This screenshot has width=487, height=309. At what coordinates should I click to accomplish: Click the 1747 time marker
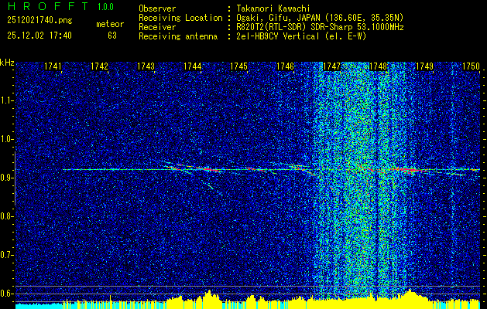pos(331,66)
